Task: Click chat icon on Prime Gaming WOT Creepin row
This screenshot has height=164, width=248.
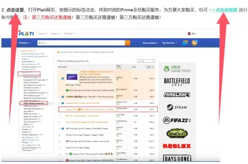Action: (63, 129)
